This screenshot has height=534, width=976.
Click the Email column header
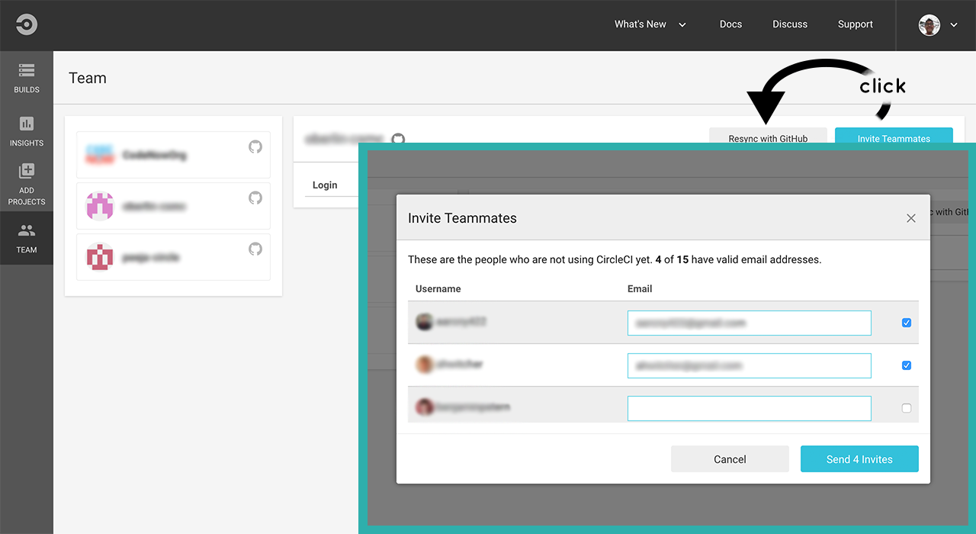[640, 289]
